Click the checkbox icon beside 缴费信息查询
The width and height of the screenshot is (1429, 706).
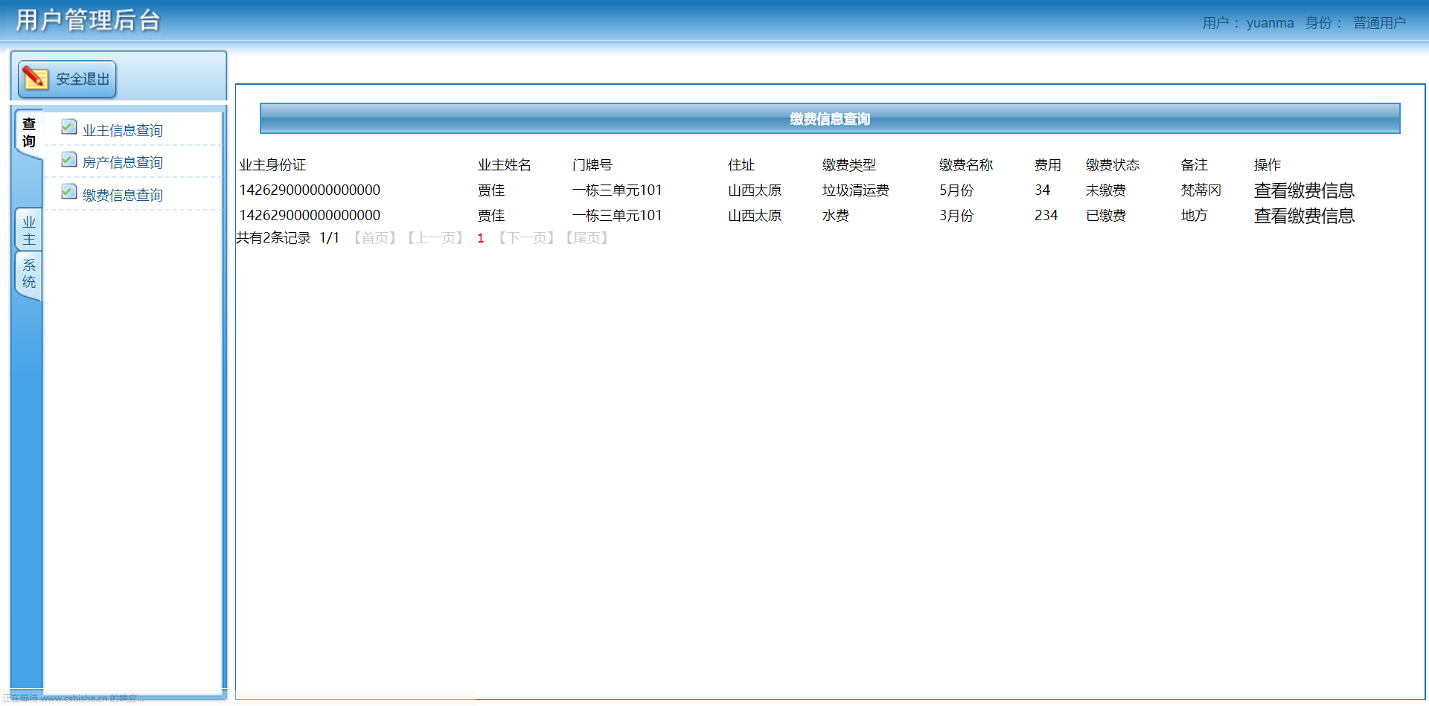click(x=68, y=192)
